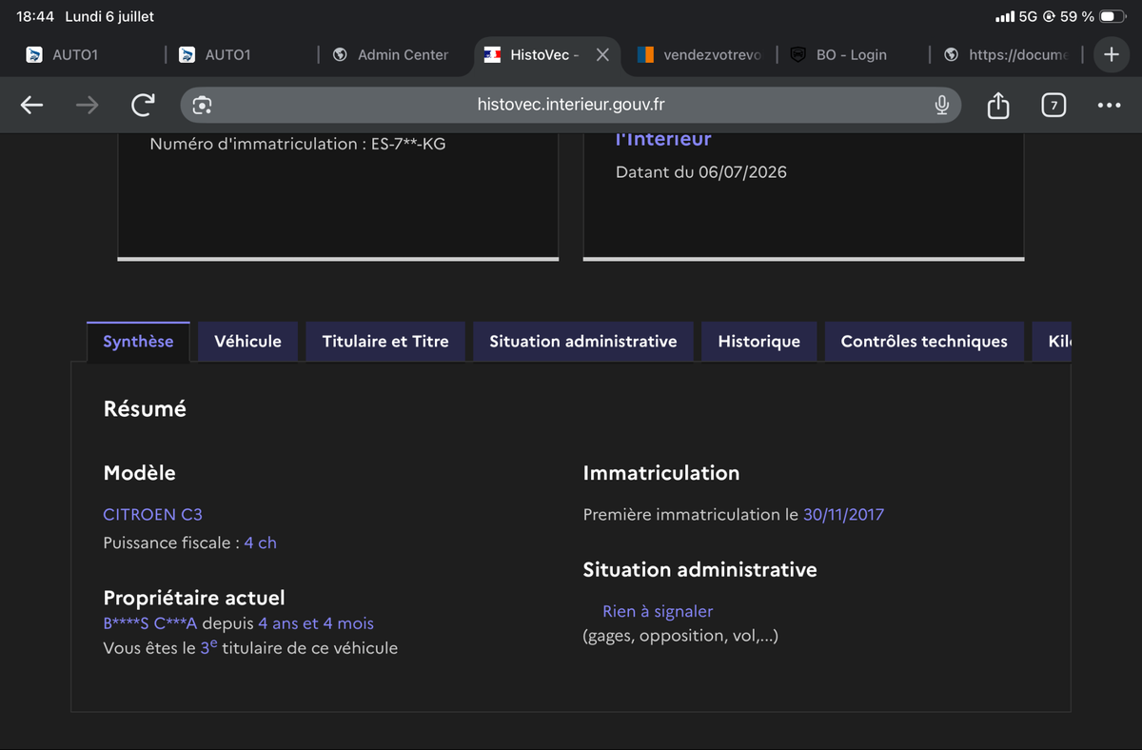Tap the lens search icon in address bar
This screenshot has height=750, width=1142.
(x=202, y=105)
